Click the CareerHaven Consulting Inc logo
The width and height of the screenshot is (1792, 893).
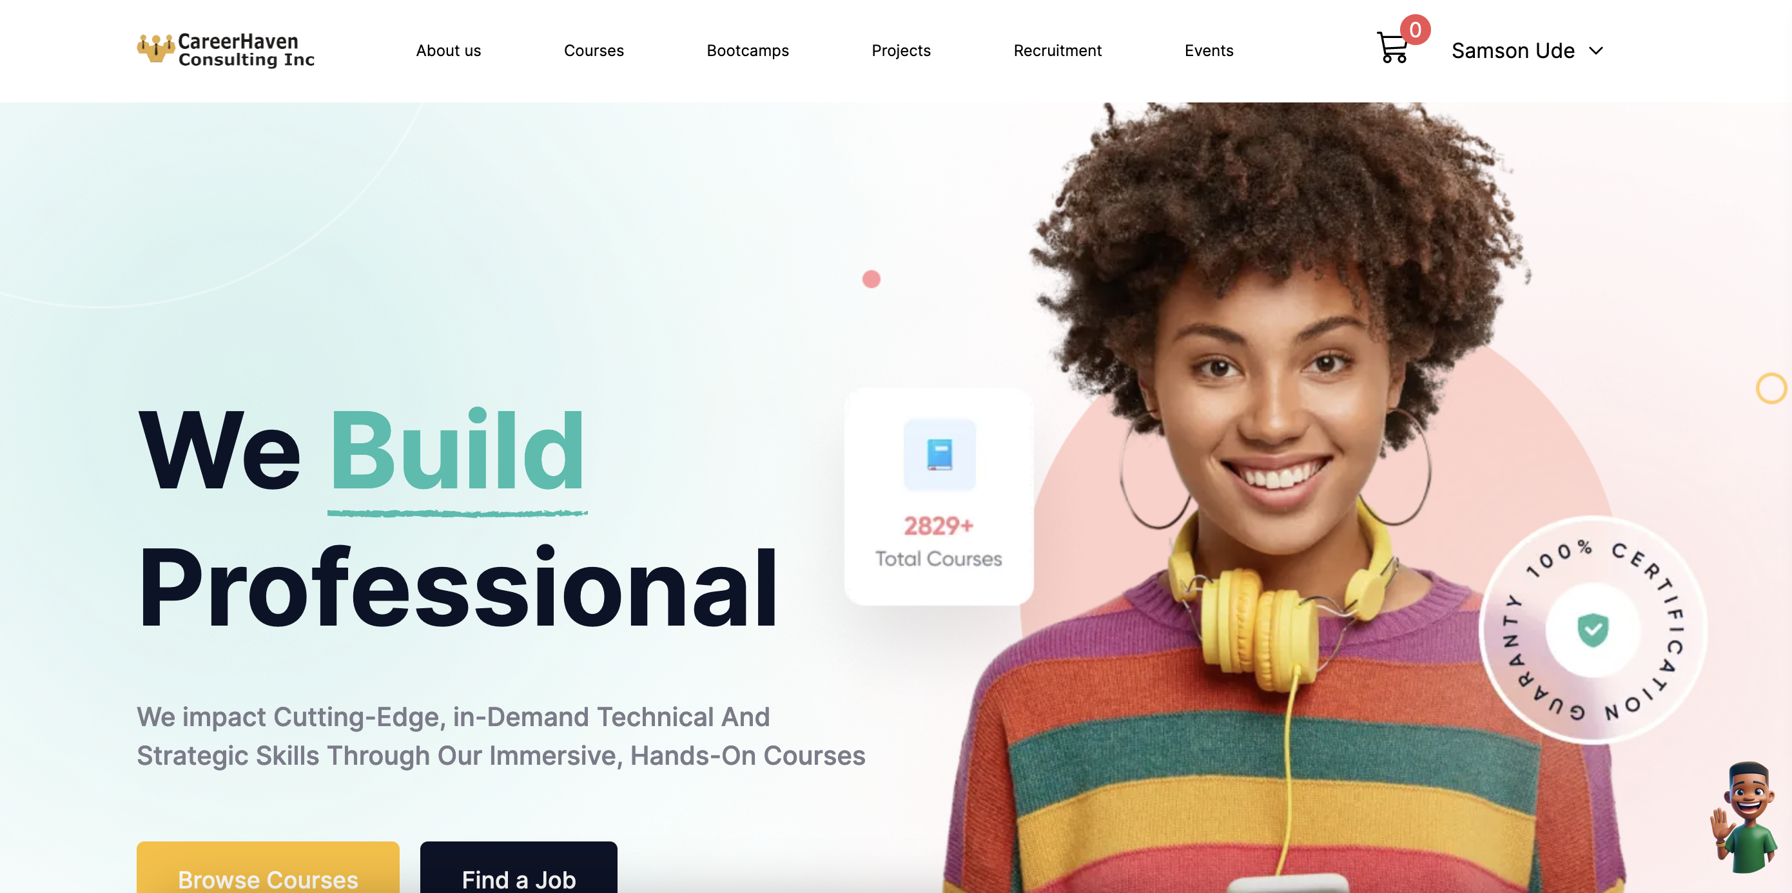[x=224, y=50]
